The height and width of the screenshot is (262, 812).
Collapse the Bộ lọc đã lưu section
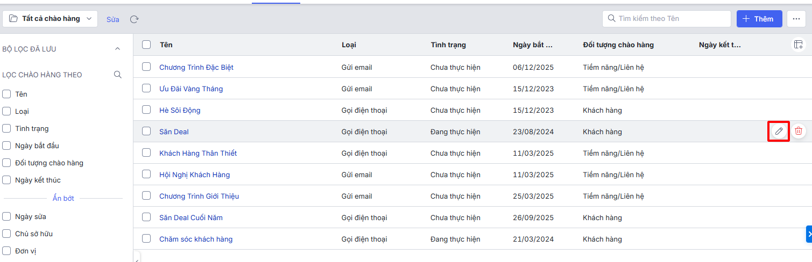(118, 49)
